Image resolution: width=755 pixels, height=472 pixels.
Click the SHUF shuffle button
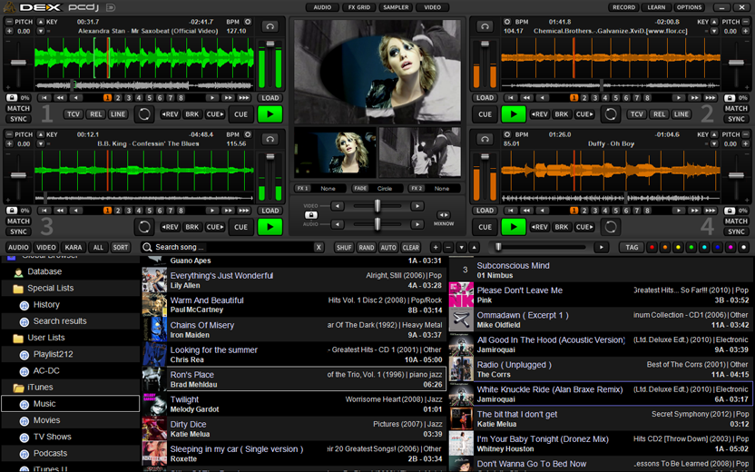click(x=344, y=247)
